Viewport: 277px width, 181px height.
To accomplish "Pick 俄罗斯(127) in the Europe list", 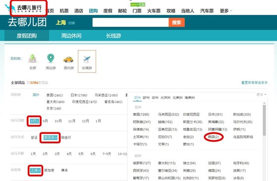I will click(x=142, y=163).
